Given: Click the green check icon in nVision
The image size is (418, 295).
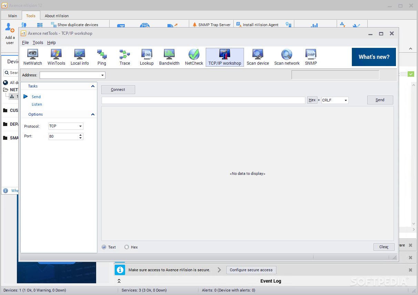Looking at the screenshot, I should pos(411,74).
